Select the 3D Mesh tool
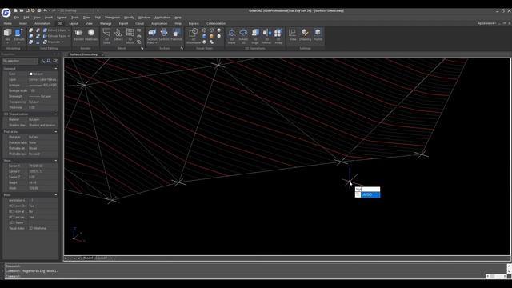The image size is (512, 288). coord(130,36)
